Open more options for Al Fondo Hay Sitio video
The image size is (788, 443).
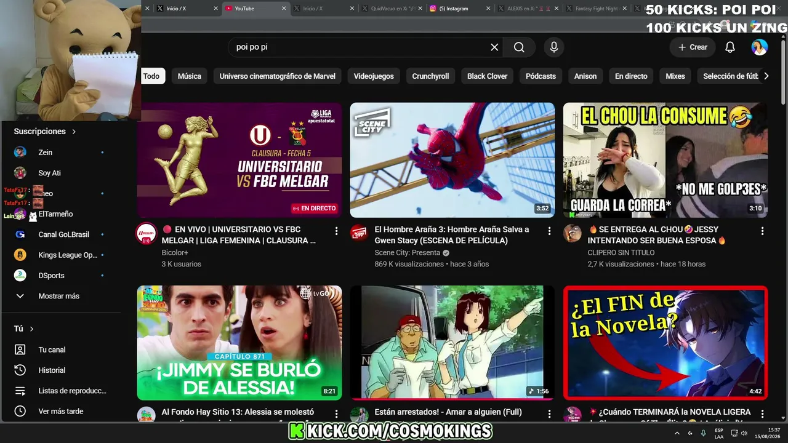(336, 413)
